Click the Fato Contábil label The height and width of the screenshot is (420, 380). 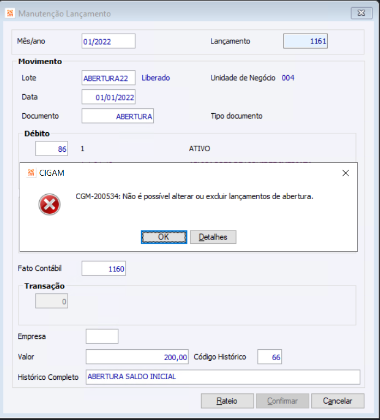(40, 268)
